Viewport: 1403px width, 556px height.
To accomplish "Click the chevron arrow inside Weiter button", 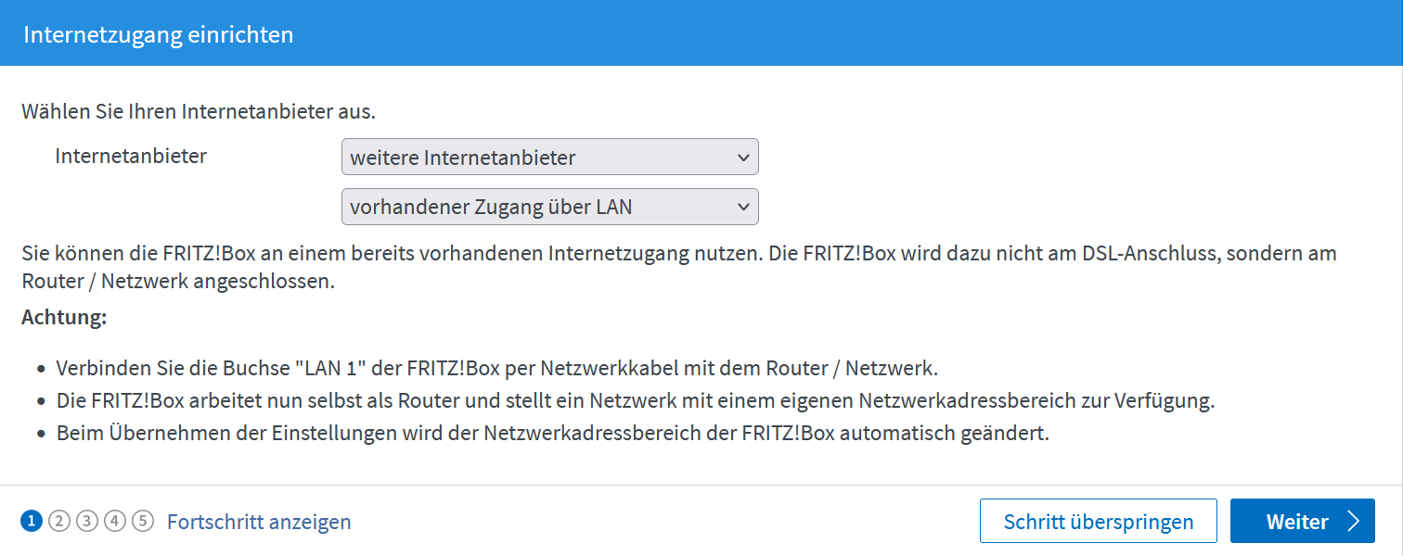I will click(x=1353, y=522).
